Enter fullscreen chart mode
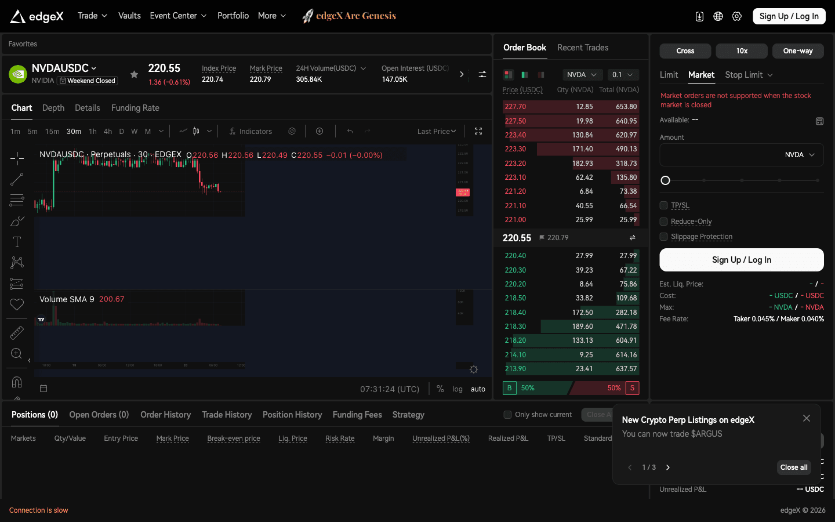This screenshot has height=522, width=835. [x=478, y=132]
